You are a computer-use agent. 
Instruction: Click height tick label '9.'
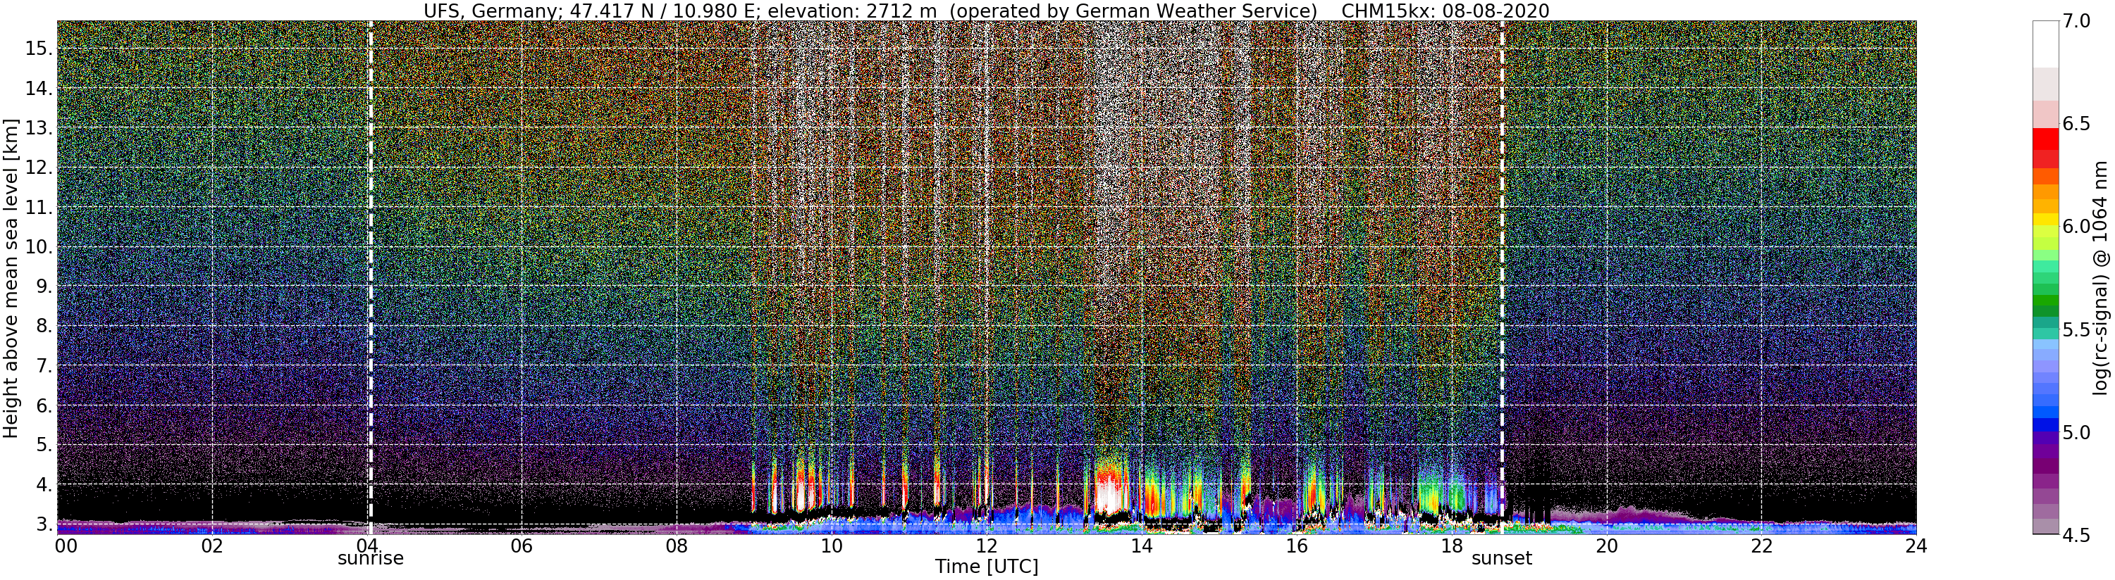point(44,286)
